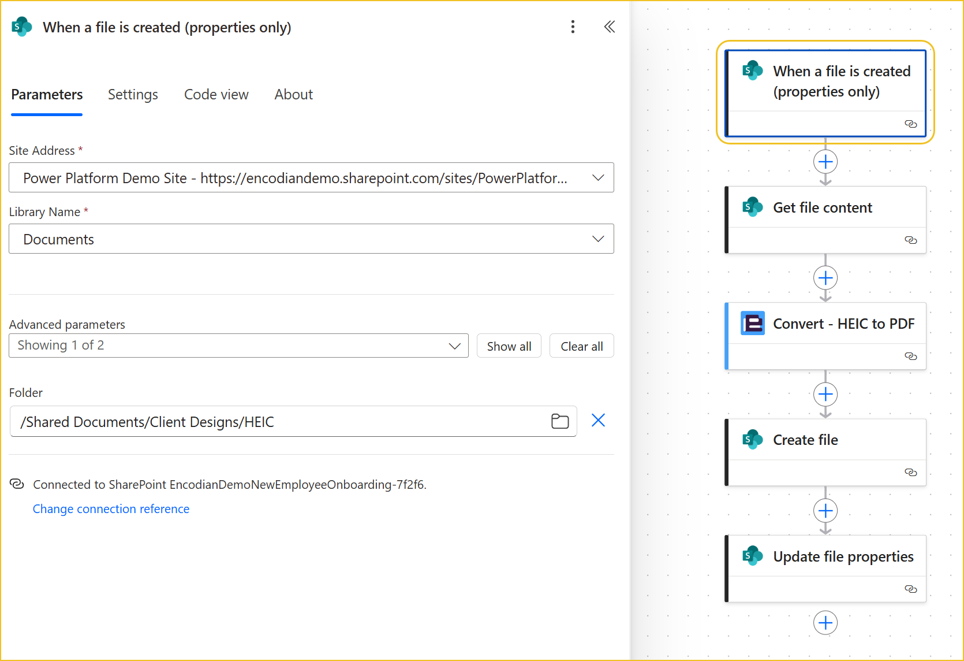
Task: Click the plus button below Get file content
Action: click(x=825, y=278)
